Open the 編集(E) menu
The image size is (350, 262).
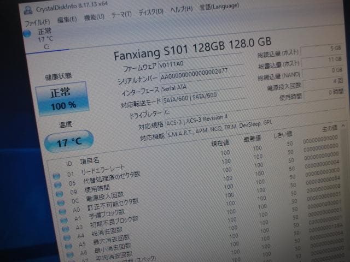click(67, 20)
